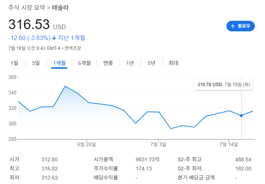The height and width of the screenshot is (184, 265).
Task: Click the -12.60 (-3.83%) change text
Action: click(x=29, y=38)
